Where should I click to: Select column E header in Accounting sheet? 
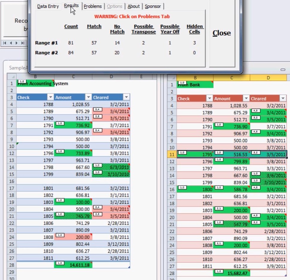141,76
